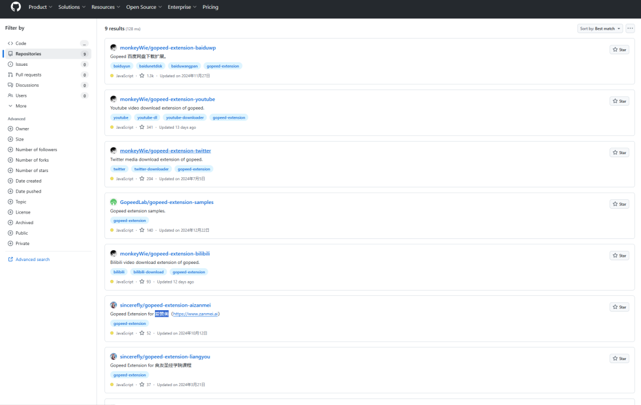The height and width of the screenshot is (405, 641).
Task: Click the bilibili topic tag
Action: coord(119,272)
